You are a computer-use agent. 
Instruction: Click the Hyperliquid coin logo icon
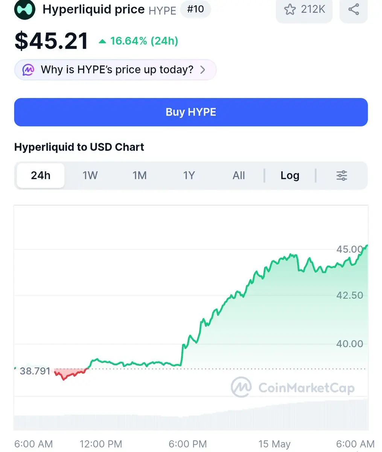25,9
